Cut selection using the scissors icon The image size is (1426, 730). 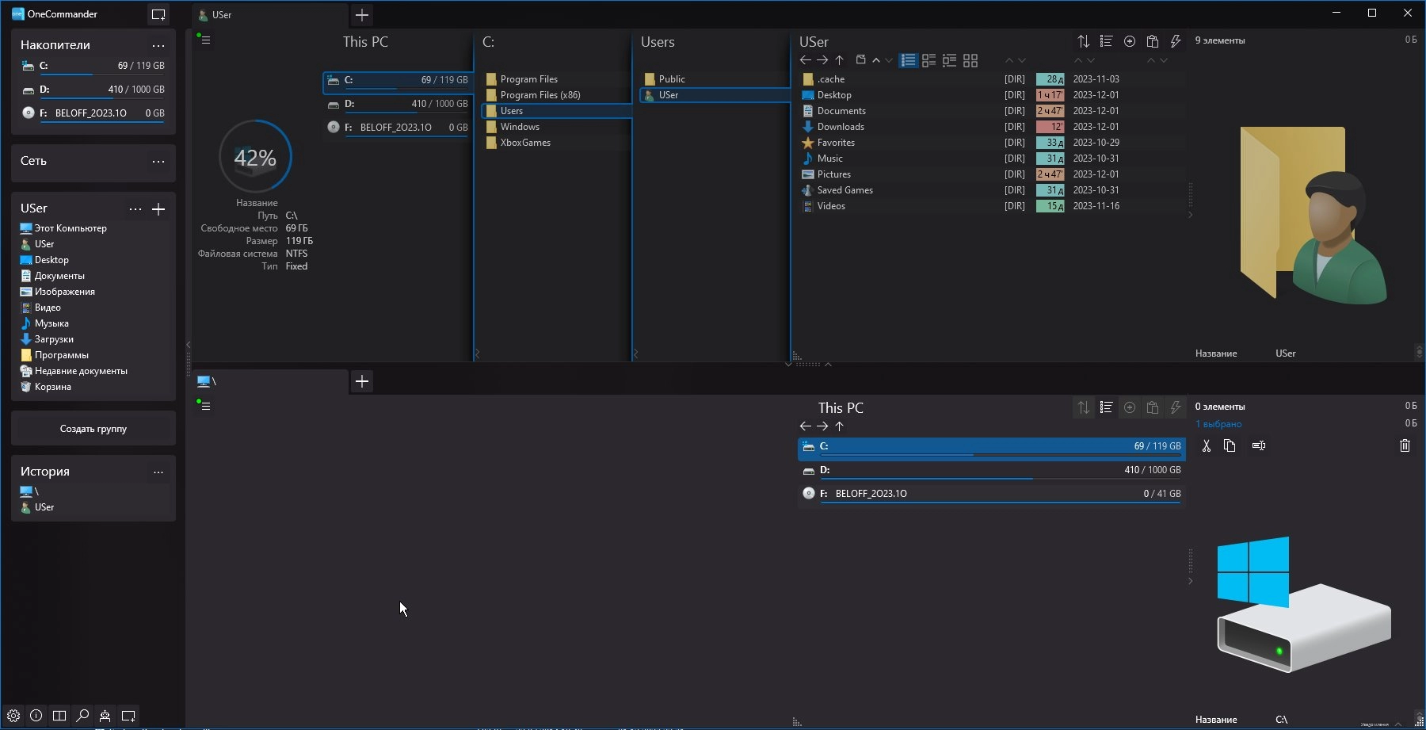pos(1206,445)
